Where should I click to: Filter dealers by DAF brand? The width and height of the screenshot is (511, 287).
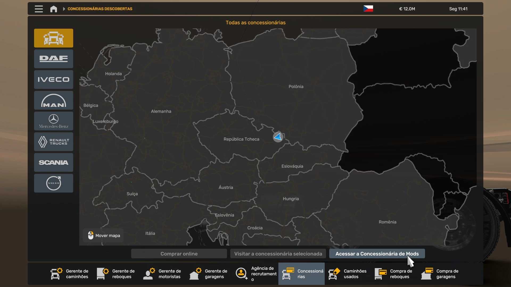point(53,59)
